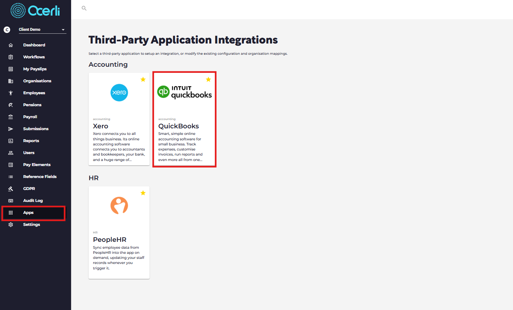Click the Pensions icon in sidebar
Screen dimensions: 513x310
point(11,105)
